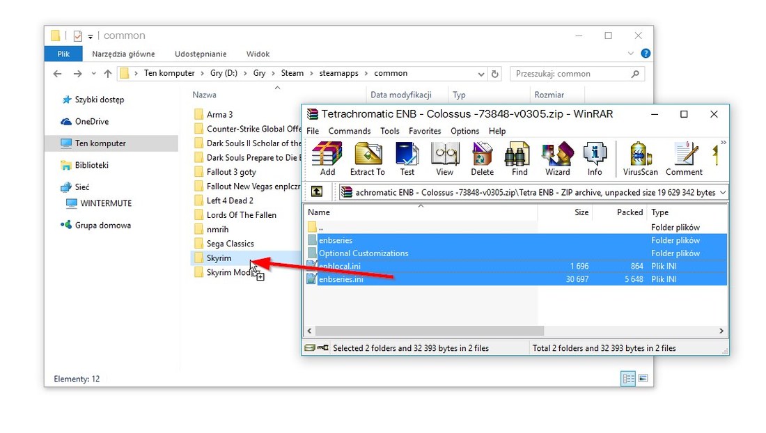Select the Lords Of The Fallen folder
The width and height of the screenshot is (766, 433).
(235, 215)
